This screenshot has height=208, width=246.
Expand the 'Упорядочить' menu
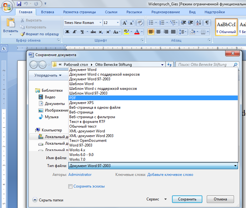click(48, 75)
